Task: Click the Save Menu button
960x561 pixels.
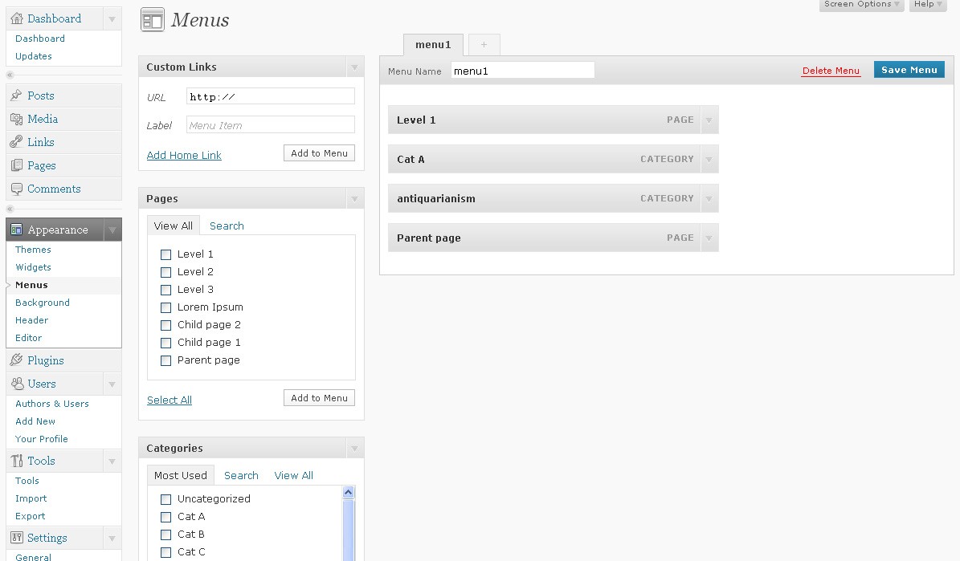Action: [909, 70]
